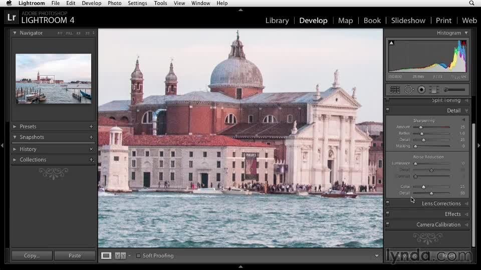Show the filmstrip with bottom arrow
Viewport: 481px width, 270px height.
click(241, 267)
